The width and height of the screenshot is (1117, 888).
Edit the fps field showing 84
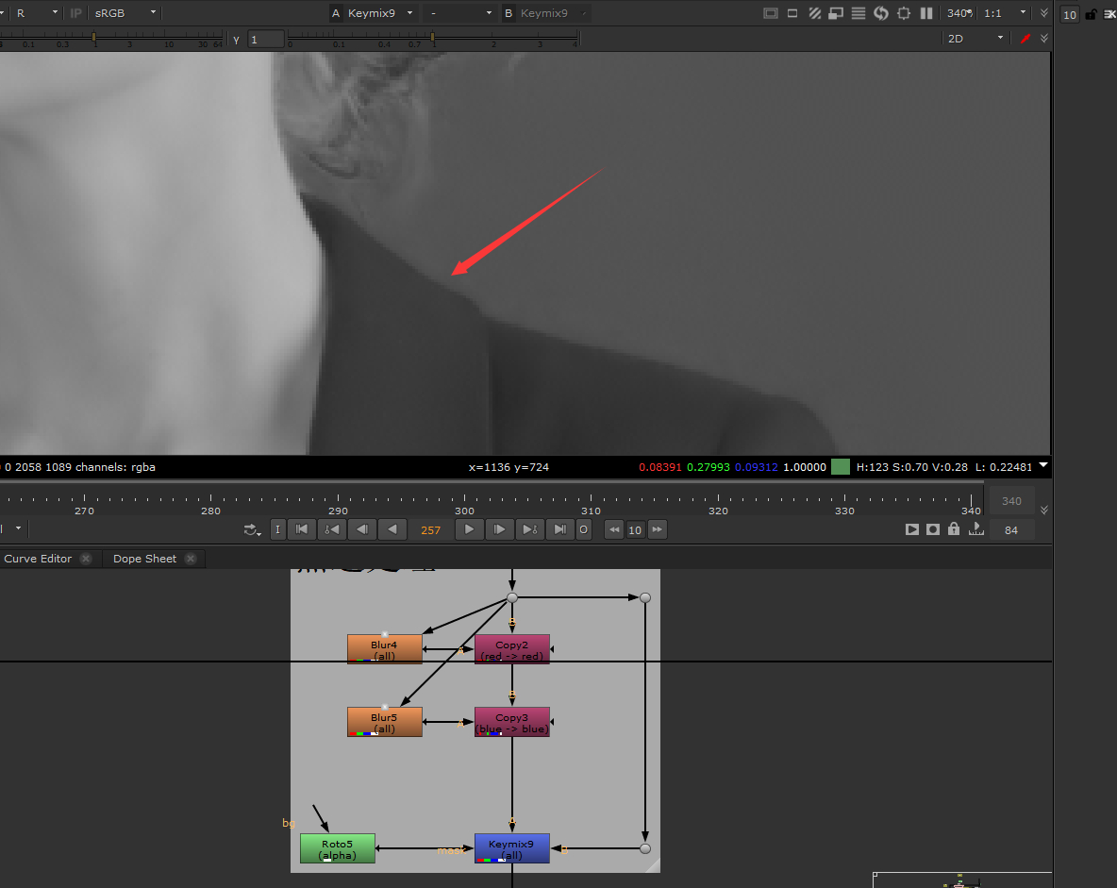(1010, 530)
